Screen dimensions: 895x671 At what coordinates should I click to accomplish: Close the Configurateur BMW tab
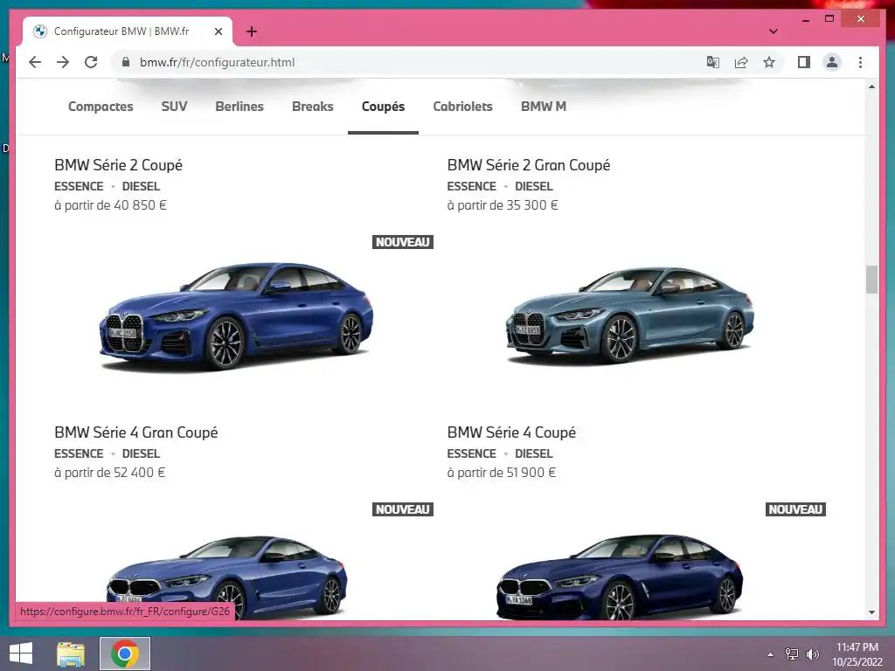click(218, 31)
